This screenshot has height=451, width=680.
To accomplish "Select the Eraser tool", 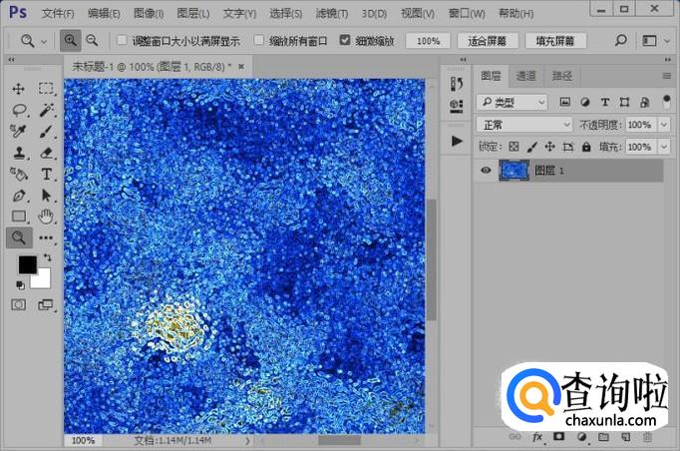I will click(x=46, y=153).
